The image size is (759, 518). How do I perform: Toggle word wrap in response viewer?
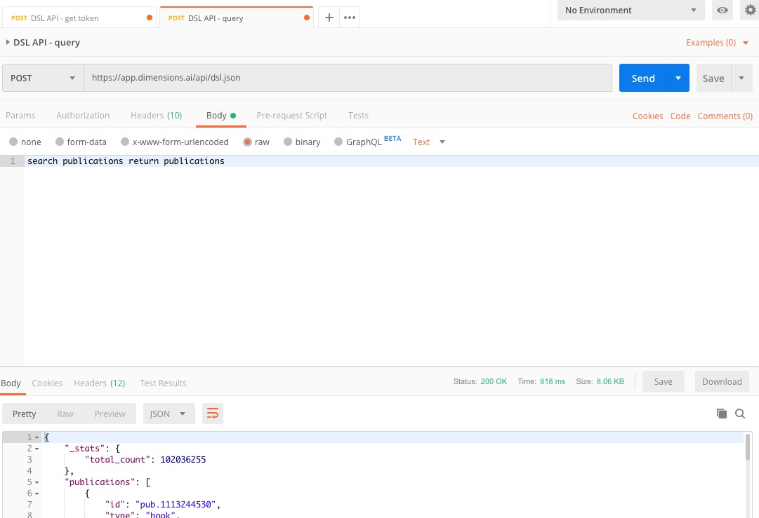[213, 414]
